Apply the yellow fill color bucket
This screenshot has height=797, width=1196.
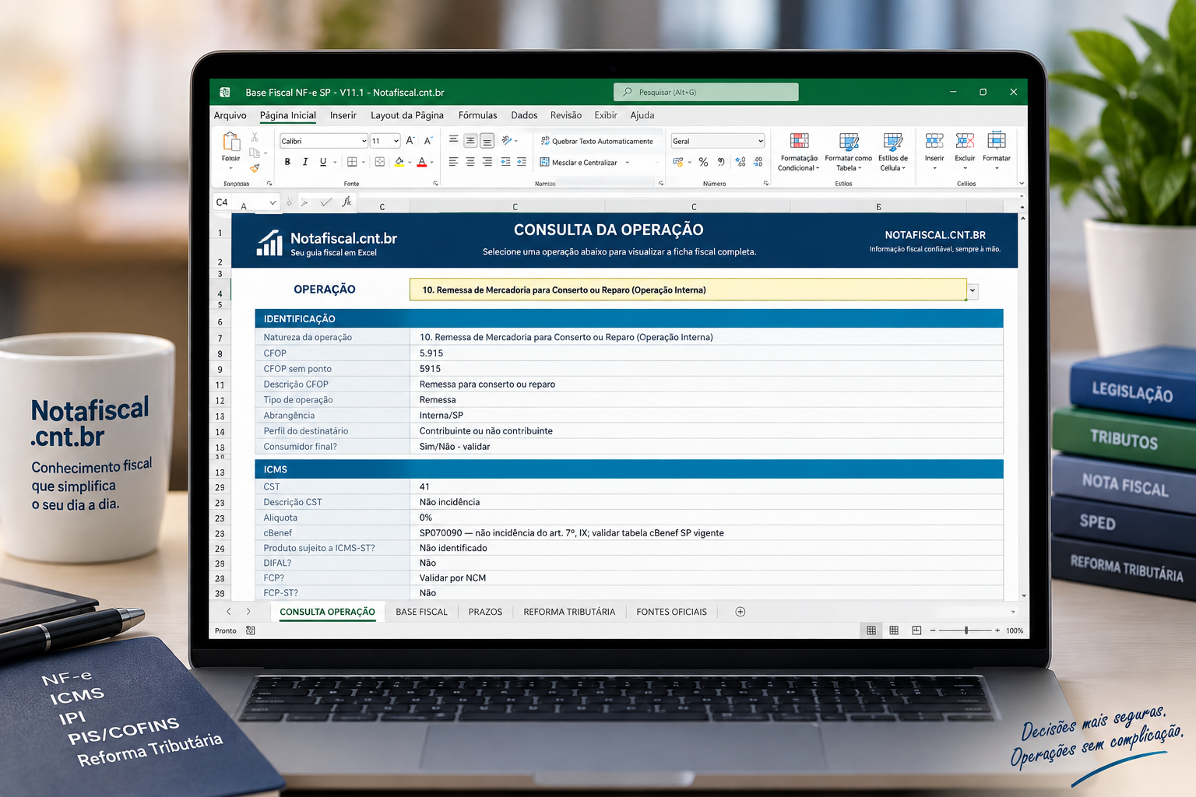[399, 162]
